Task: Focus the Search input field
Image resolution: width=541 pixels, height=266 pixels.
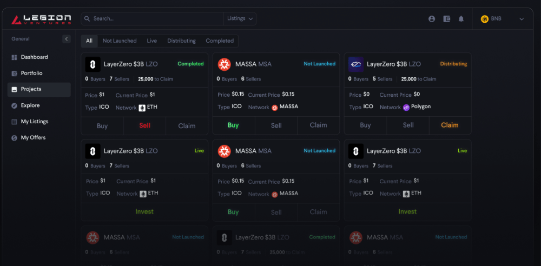Action: point(152,18)
